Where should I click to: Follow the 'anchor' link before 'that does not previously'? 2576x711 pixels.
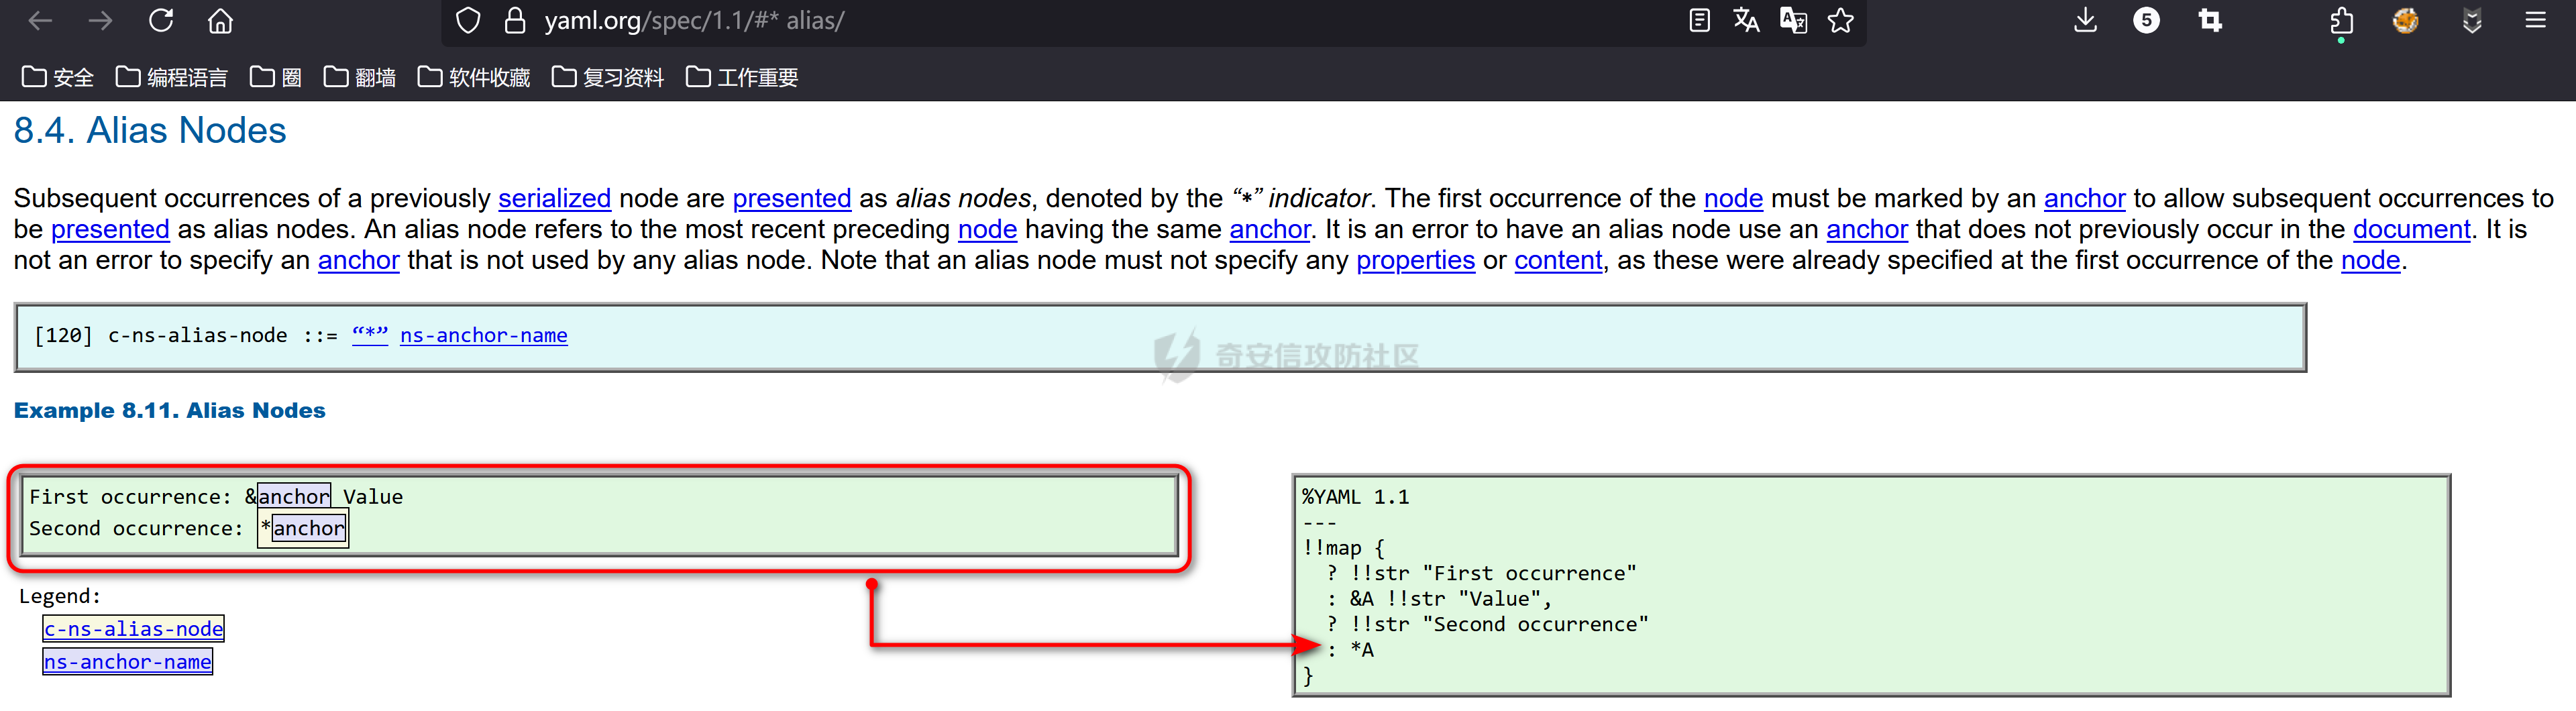(x=1867, y=229)
